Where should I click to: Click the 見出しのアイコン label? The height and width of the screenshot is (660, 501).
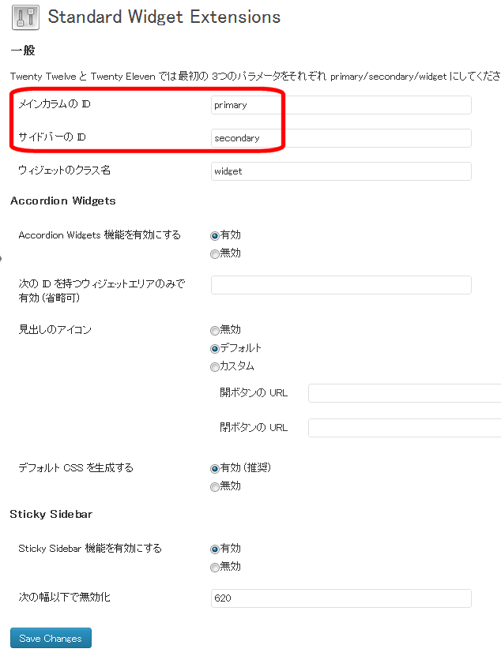click(x=55, y=329)
